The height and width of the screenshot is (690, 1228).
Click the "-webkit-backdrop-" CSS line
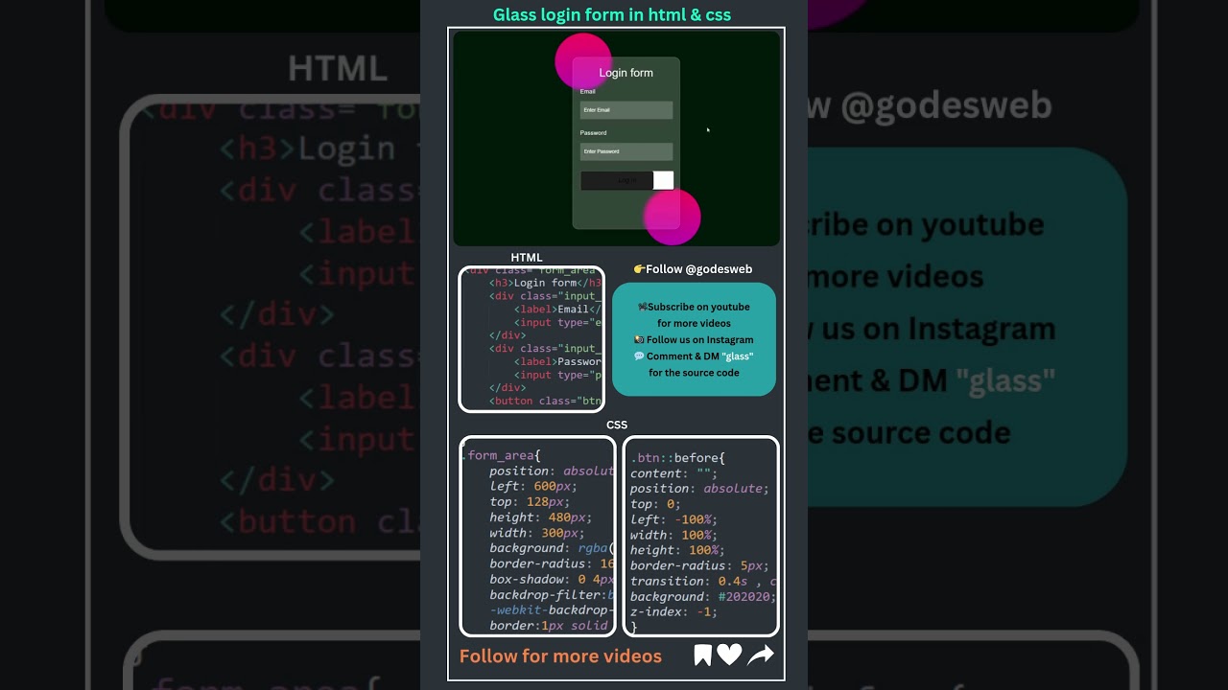[x=551, y=610]
